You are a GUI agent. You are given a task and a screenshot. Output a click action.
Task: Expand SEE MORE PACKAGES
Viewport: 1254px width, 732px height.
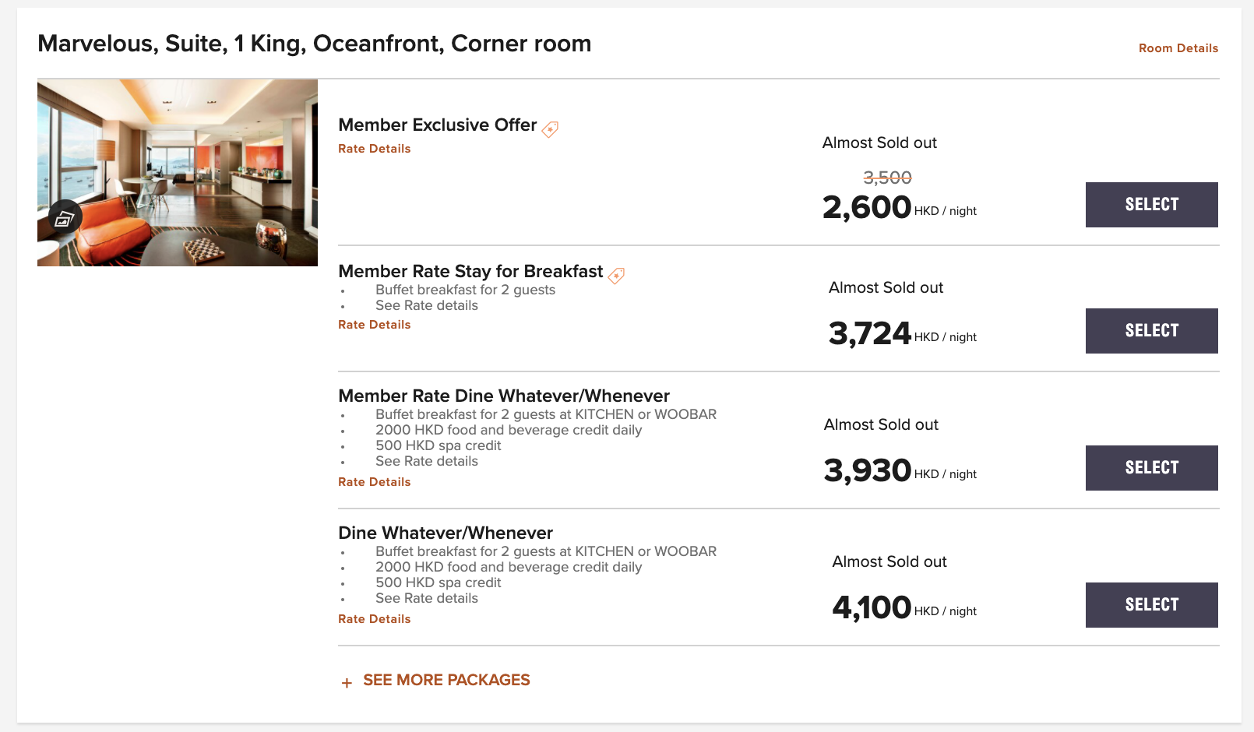coord(446,680)
